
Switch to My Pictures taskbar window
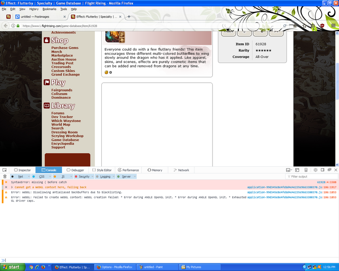[x=200, y=267]
